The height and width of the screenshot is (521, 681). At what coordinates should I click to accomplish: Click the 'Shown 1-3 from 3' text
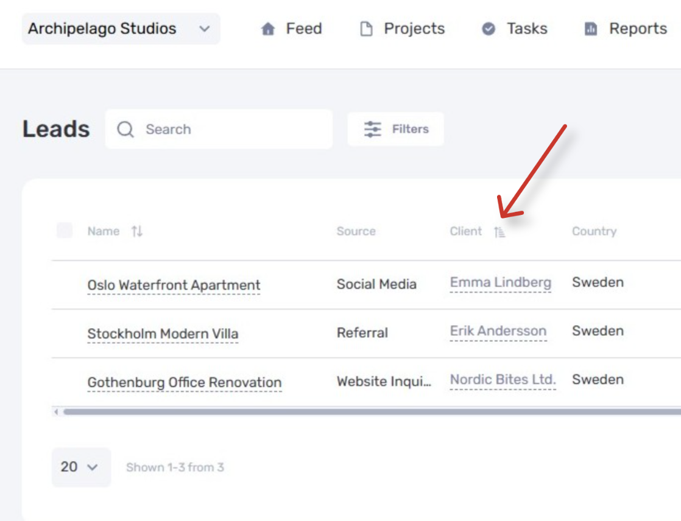[175, 467]
